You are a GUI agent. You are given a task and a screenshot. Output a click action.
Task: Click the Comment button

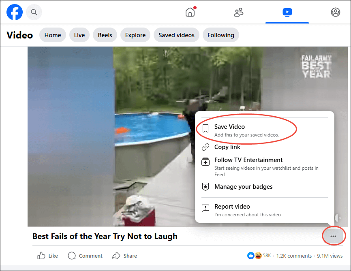click(x=85, y=256)
